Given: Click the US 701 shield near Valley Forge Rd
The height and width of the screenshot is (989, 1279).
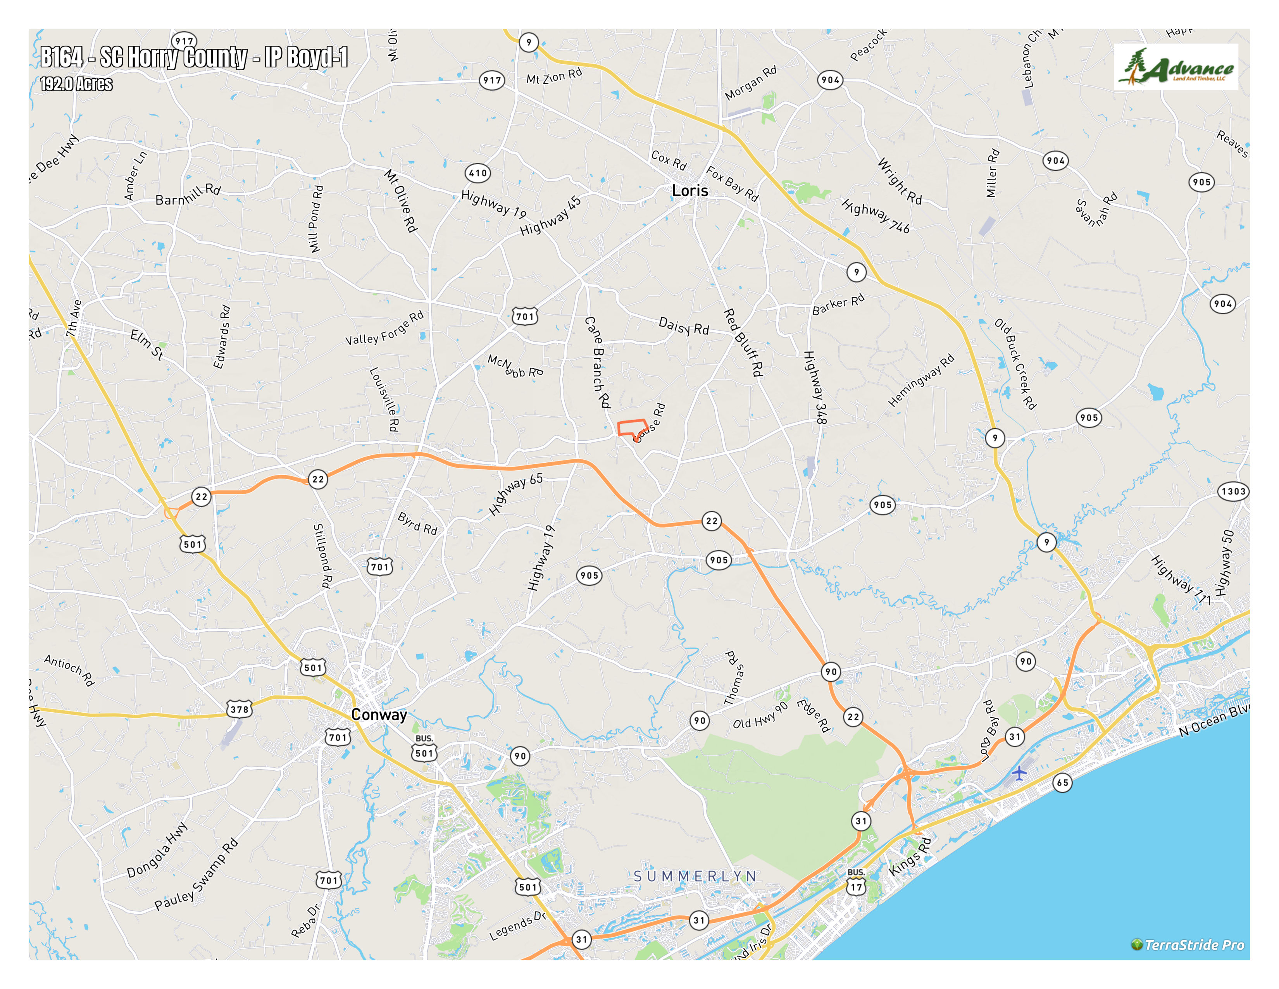Looking at the screenshot, I should tap(525, 316).
